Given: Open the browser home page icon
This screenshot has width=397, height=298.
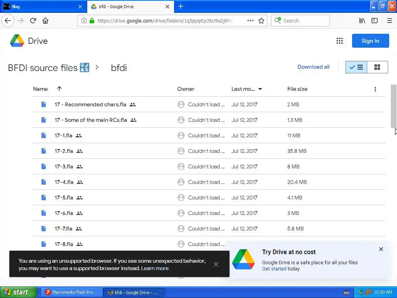Looking at the screenshot, I should pos(45,21).
